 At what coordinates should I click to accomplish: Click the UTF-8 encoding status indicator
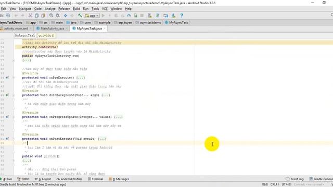287,184
